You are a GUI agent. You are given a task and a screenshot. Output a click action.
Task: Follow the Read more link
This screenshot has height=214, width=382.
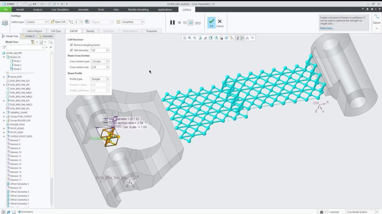point(326,28)
